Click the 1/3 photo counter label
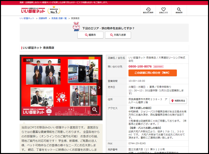This screenshot has width=209, height=154. [x=28, y=60]
